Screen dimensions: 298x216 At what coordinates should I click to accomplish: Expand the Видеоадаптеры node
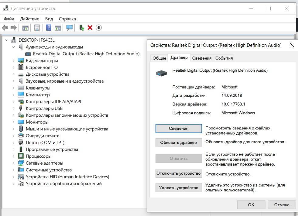point(14,60)
